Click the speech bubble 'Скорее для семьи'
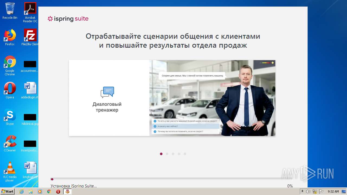This screenshot has height=195, width=347. coord(192,76)
